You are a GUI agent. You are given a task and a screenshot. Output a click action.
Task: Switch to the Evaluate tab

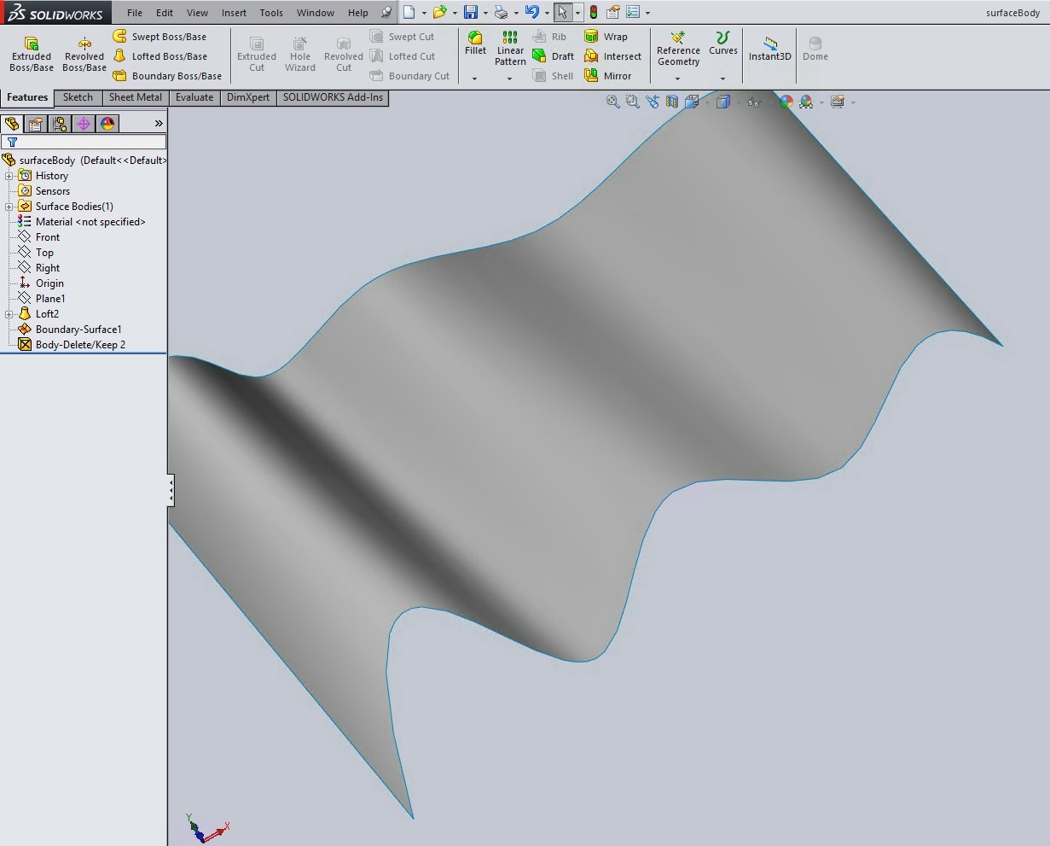[x=194, y=97]
